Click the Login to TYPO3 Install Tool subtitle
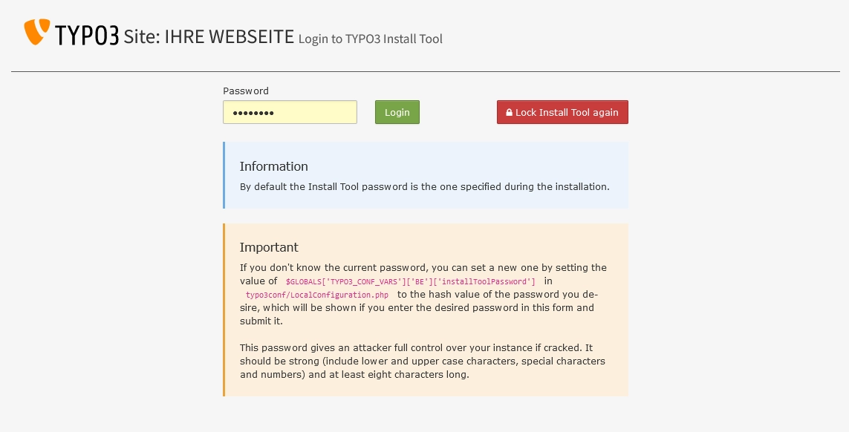 371,39
